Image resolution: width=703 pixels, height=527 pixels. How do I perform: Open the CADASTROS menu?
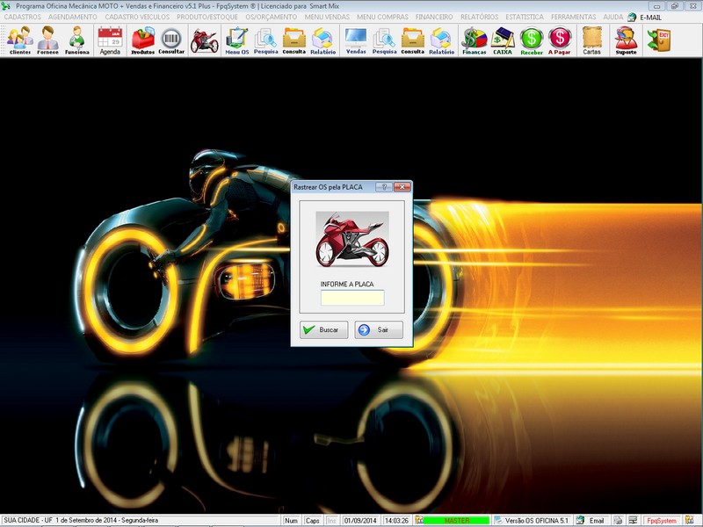(21, 17)
